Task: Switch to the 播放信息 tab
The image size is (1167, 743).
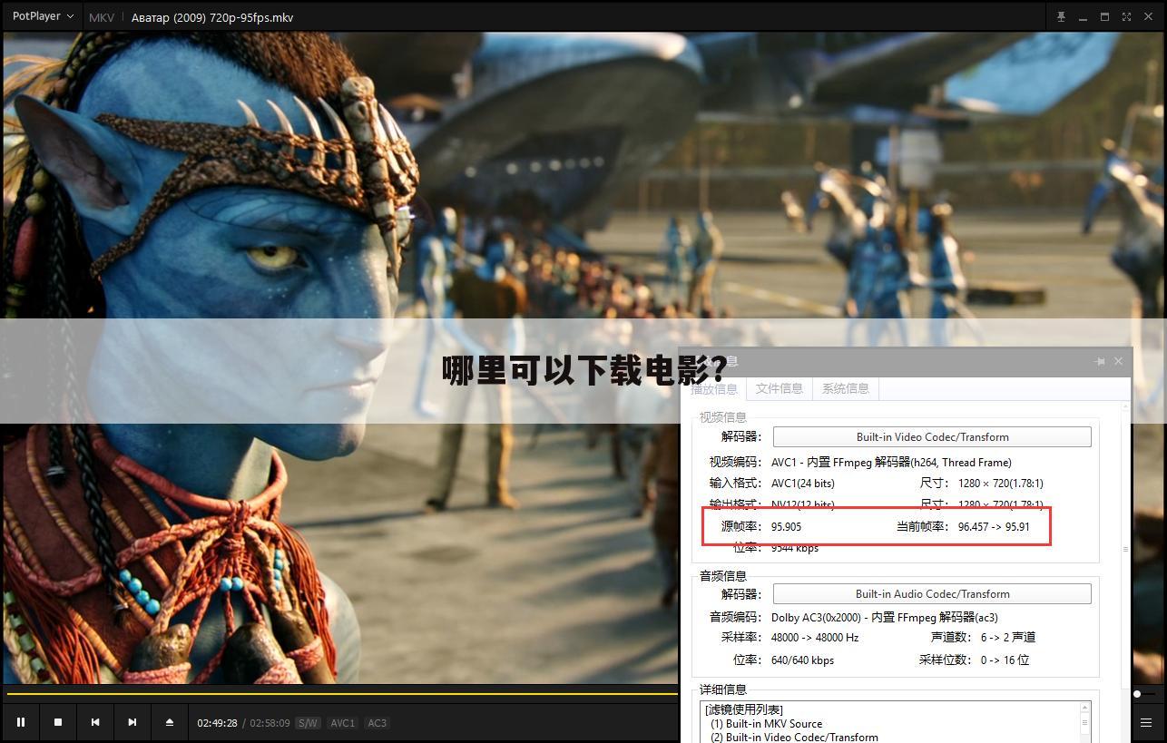Action: tap(714, 389)
